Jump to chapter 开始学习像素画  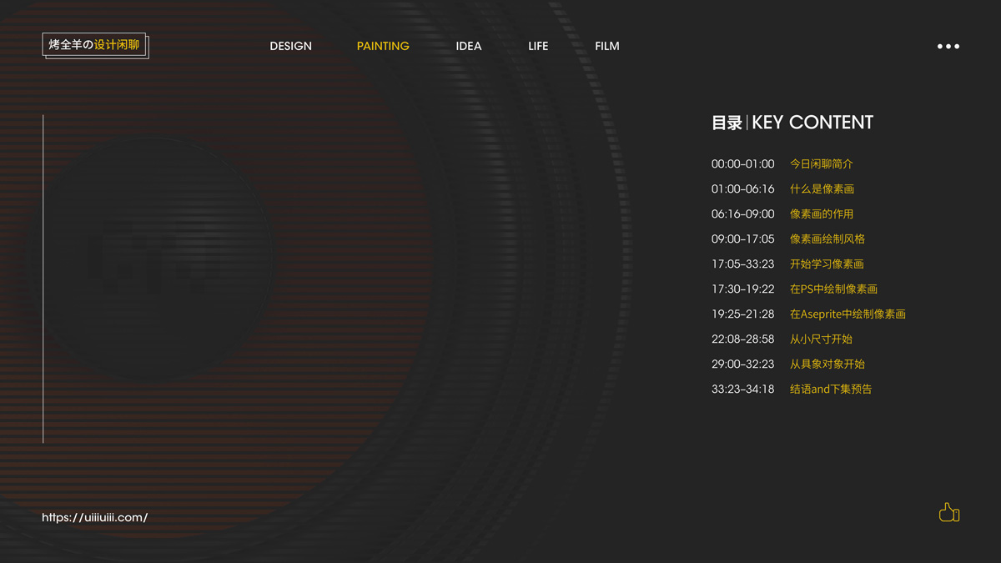[827, 264]
